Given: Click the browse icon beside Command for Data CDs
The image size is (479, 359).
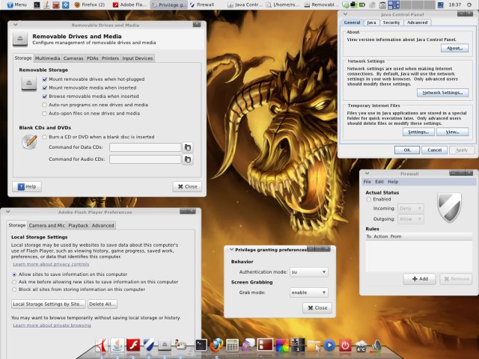Looking at the screenshot, I should pyautogui.click(x=187, y=147).
